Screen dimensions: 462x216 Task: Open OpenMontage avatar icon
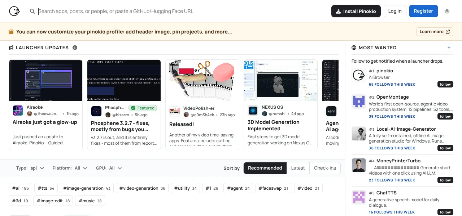coord(359,102)
